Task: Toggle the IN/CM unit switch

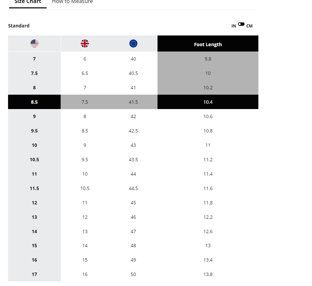Action: pos(241,24)
